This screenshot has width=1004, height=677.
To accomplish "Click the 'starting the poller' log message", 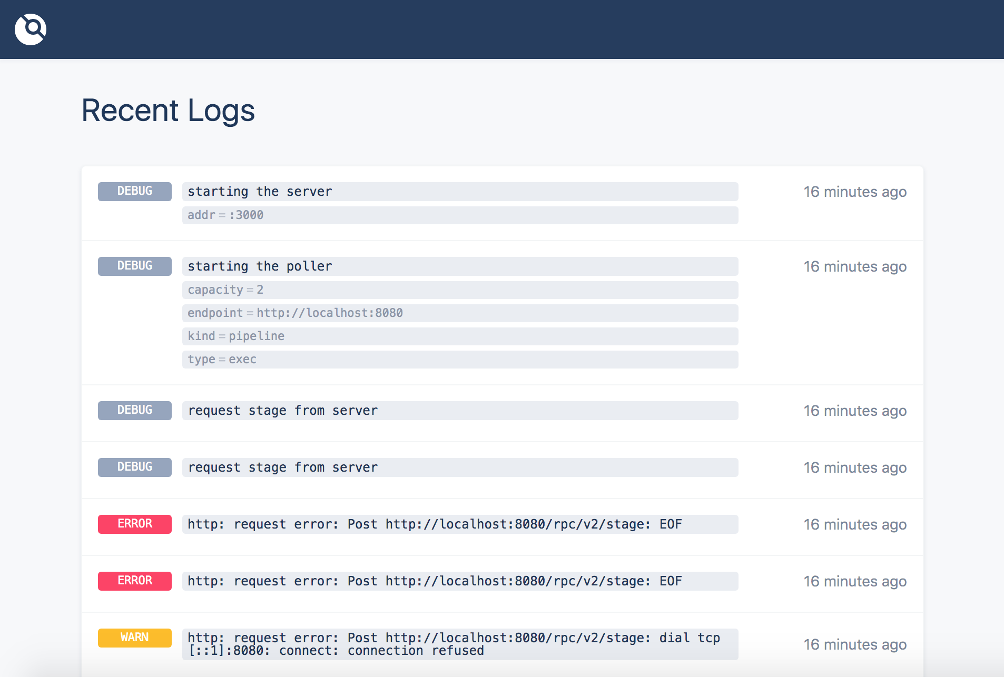I will [x=460, y=266].
